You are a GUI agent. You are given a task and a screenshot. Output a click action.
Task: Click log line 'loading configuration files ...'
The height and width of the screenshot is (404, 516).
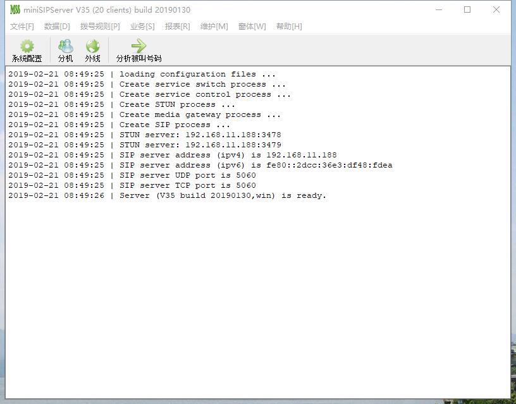[x=142, y=74]
